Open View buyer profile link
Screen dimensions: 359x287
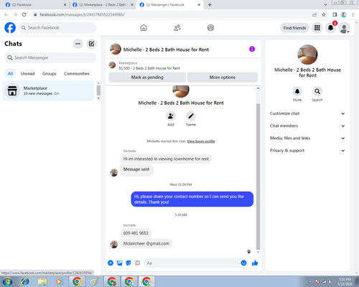pyautogui.click(x=201, y=141)
